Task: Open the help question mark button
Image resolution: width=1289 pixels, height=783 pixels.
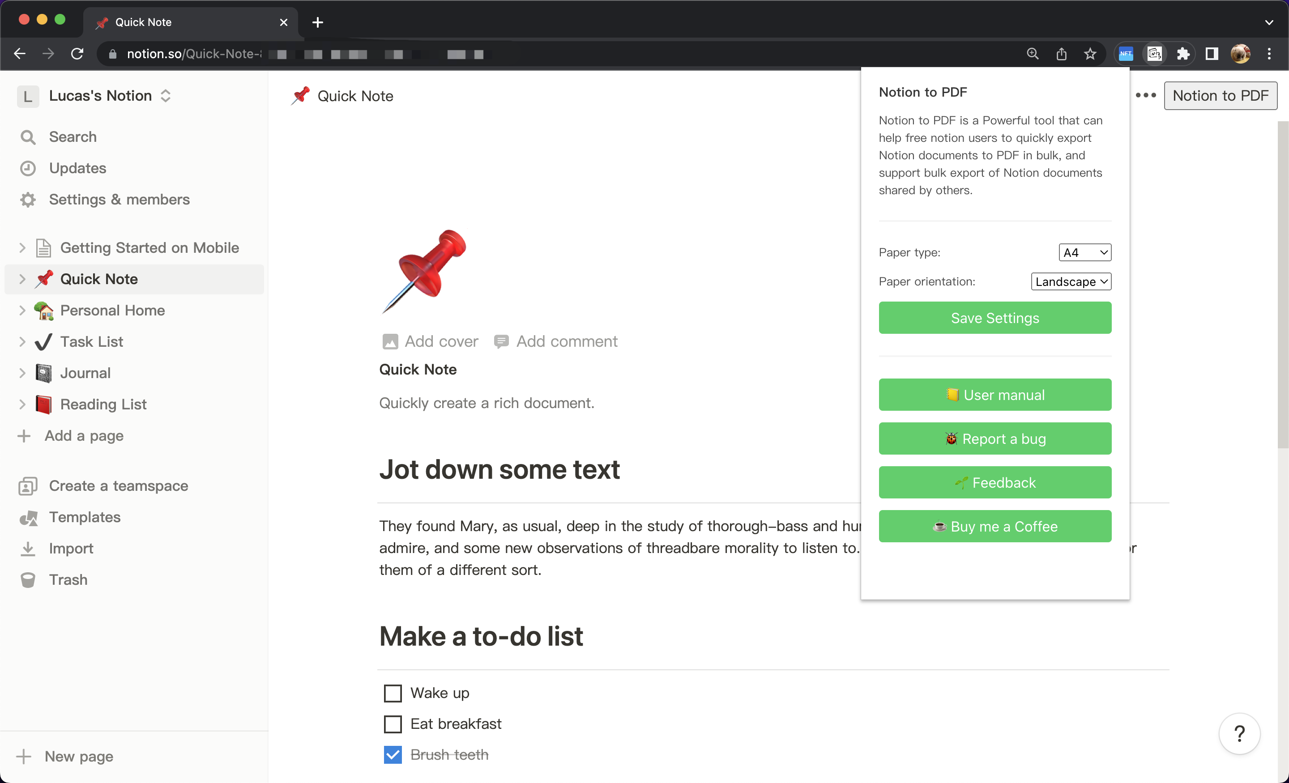Action: point(1239,734)
